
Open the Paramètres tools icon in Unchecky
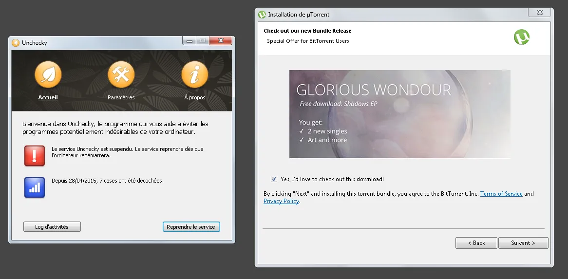121,75
